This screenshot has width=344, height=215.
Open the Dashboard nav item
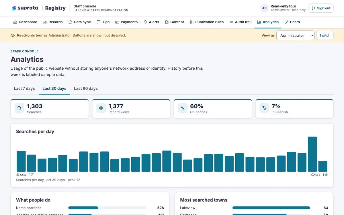(25, 22)
